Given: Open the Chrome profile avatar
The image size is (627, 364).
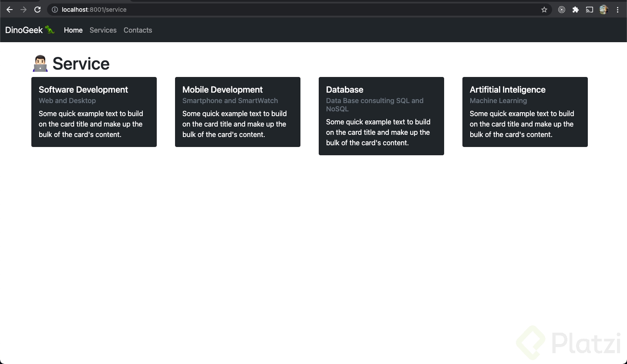Looking at the screenshot, I should pyautogui.click(x=603, y=10).
